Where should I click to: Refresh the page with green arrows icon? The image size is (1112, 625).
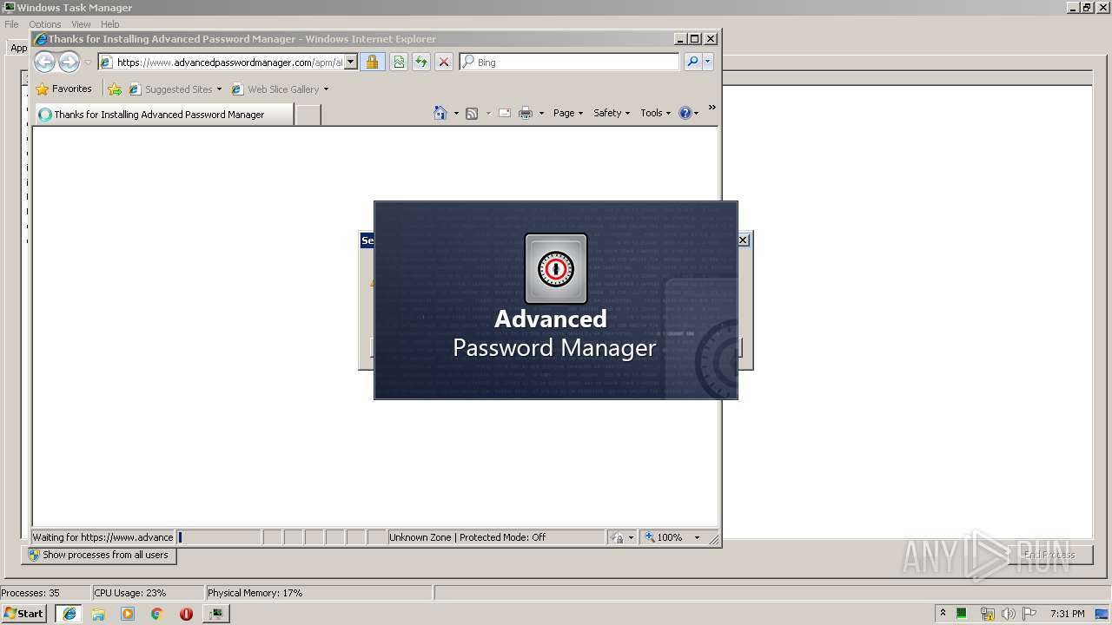pos(420,62)
